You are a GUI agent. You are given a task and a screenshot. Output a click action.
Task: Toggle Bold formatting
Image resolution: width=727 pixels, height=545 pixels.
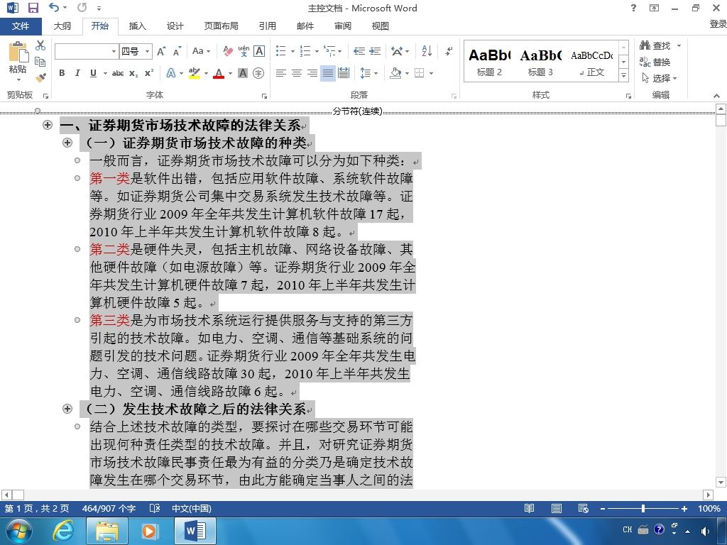coord(62,73)
